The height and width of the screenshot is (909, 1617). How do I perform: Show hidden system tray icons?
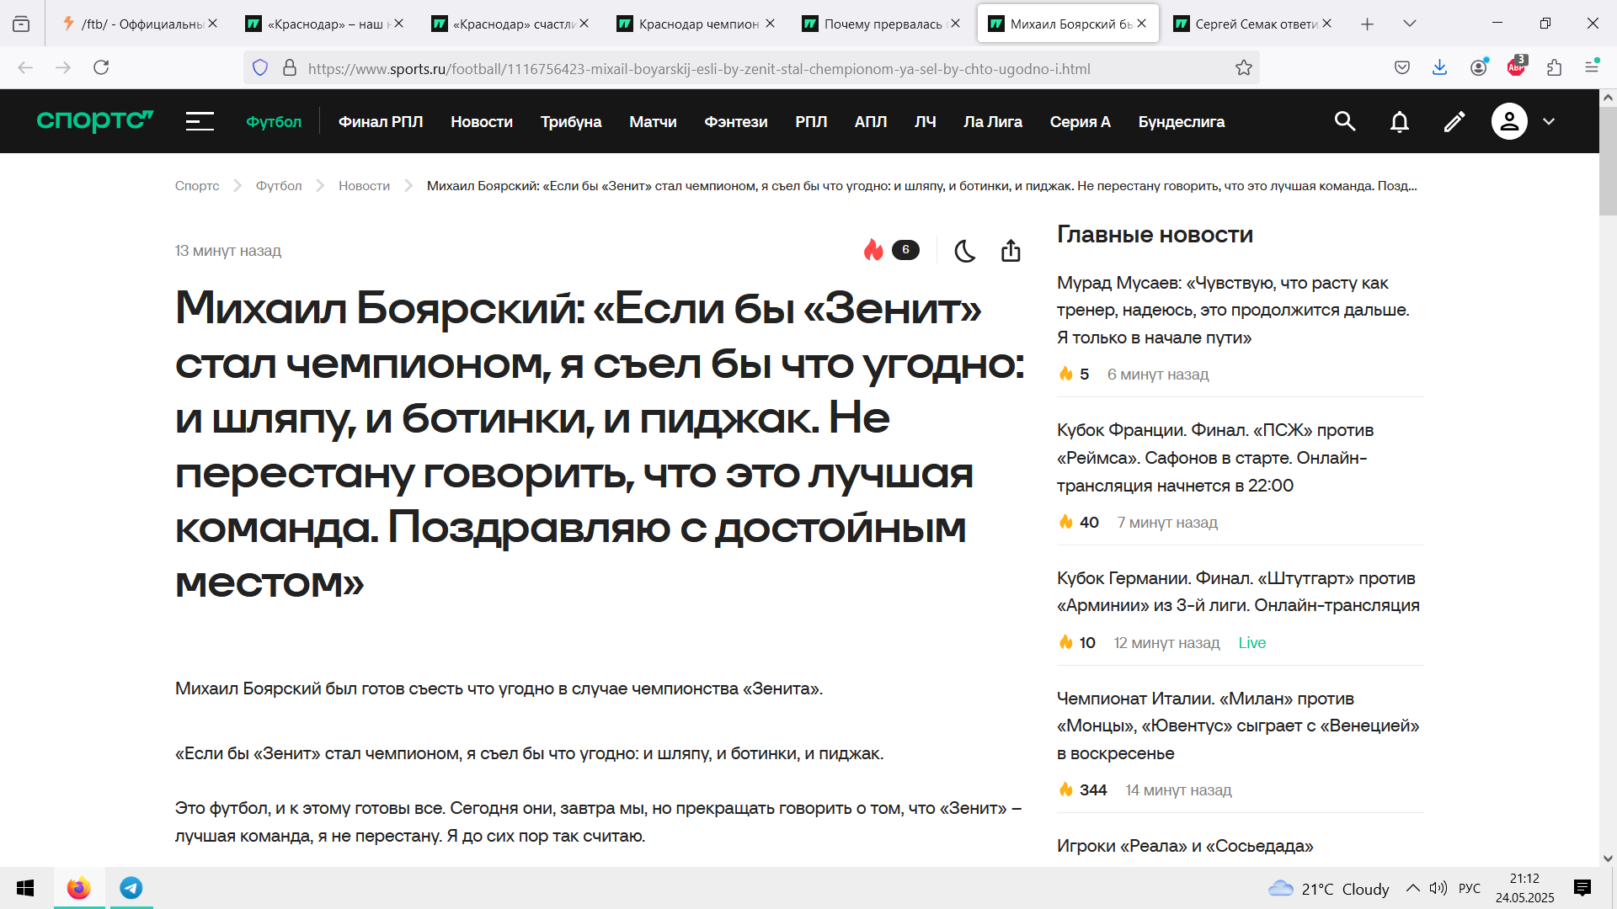(x=1413, y=888)
